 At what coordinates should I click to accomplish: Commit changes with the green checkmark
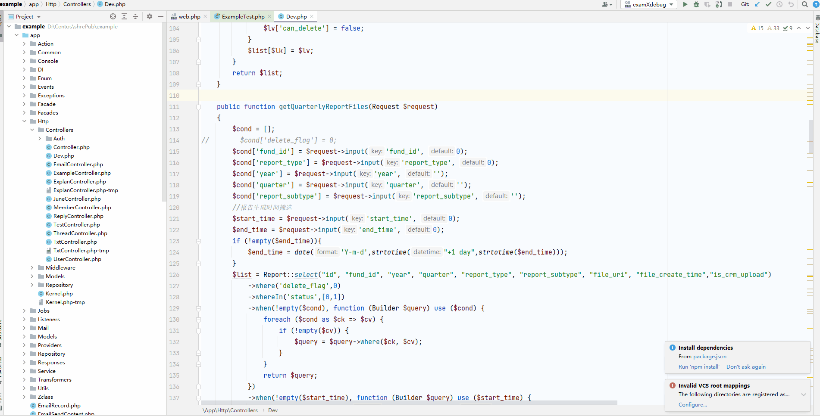tap(768, 4)
